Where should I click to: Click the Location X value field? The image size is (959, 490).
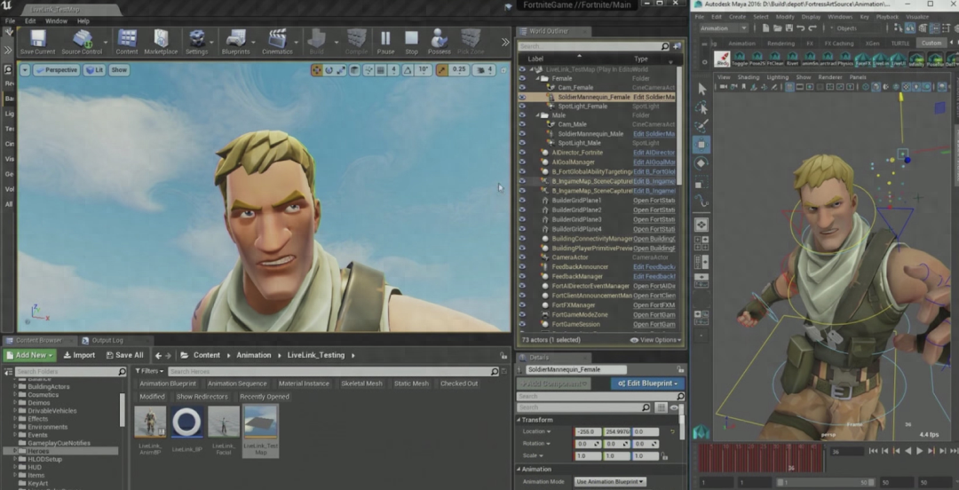tap(588, 432)
